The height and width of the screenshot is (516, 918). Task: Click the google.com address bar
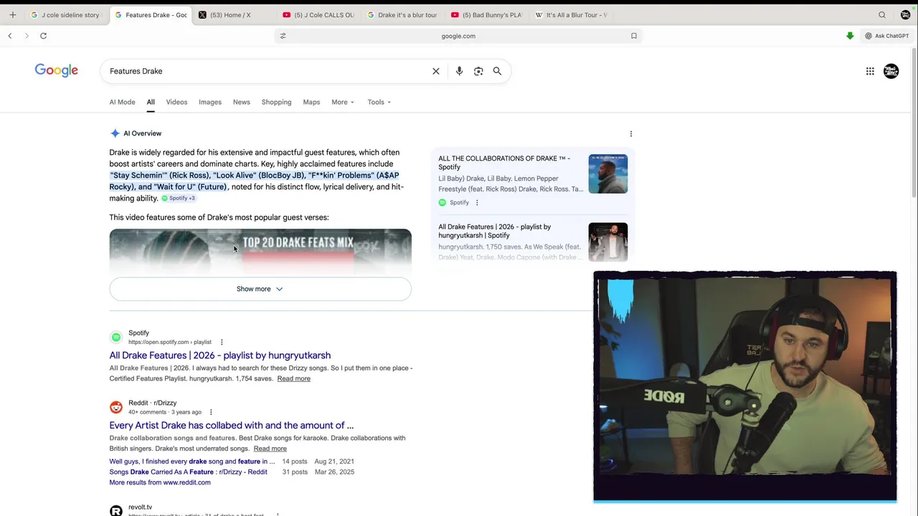click(458, 36)
